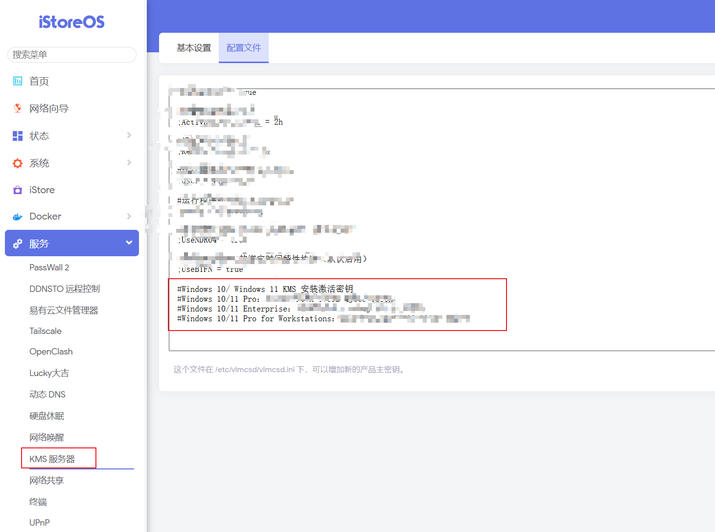Click inside the vlmcsd.ini config text area
This screenshot has height=532, width=715.
tap(442, 220)
